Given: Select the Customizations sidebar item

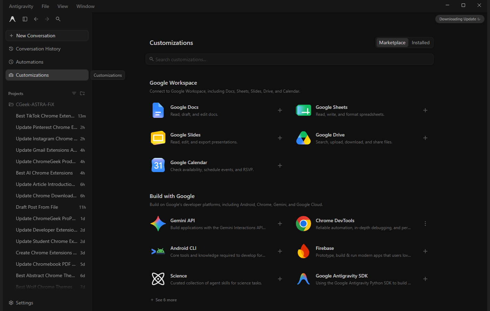Looking at the screenshot, I should pyautogui.click(x=47, y=75).
